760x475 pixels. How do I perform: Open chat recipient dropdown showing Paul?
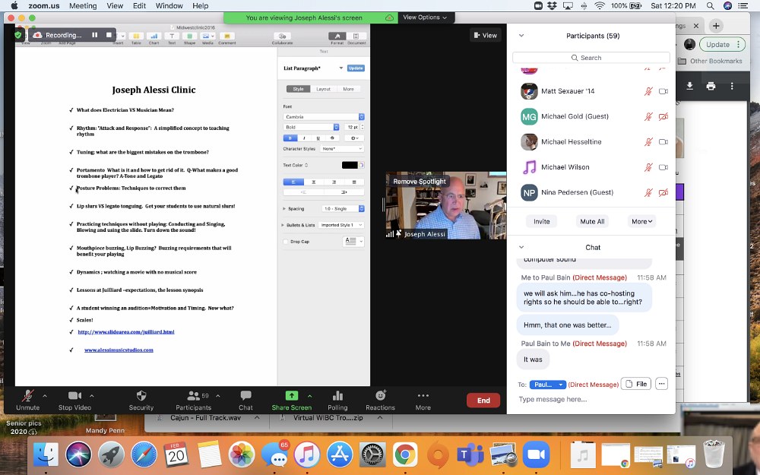tap(548, 385)
